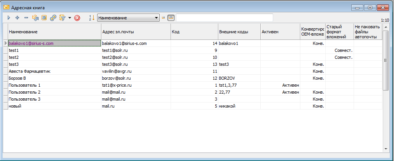394x161 pixels.
Task: Click the code 14 cell
Action: 195,43
